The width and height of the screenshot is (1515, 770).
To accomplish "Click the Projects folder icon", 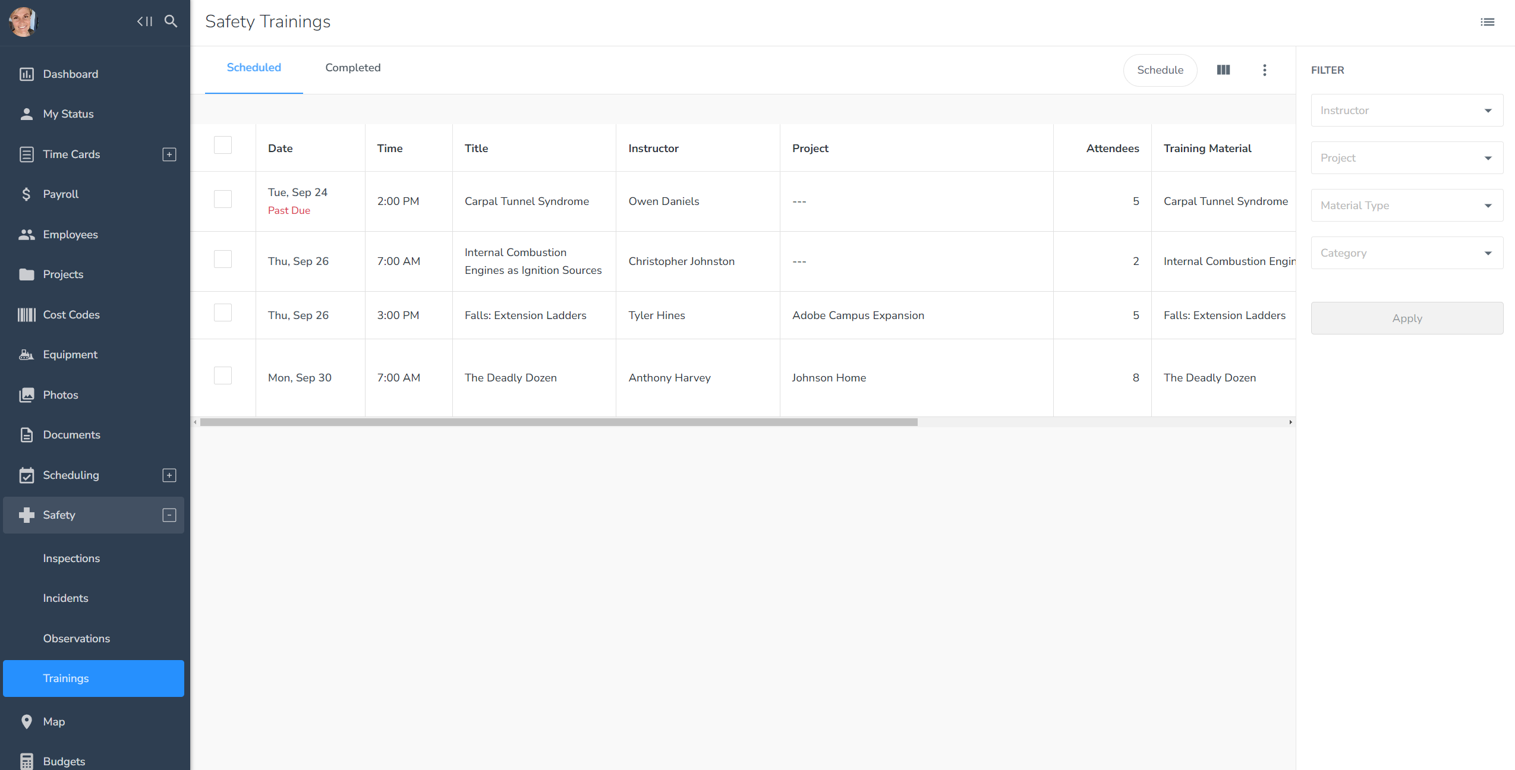I will pyautogui.click(x=26, y=274).
